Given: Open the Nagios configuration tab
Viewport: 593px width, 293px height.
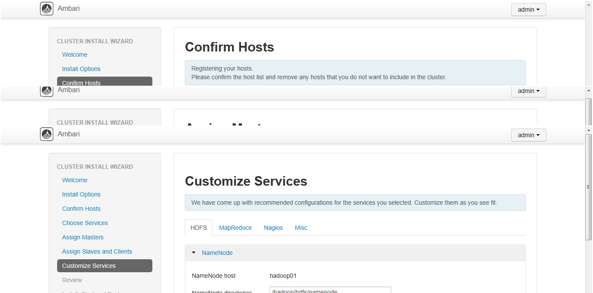Looking at the screenshot, I should pos(274,228).
